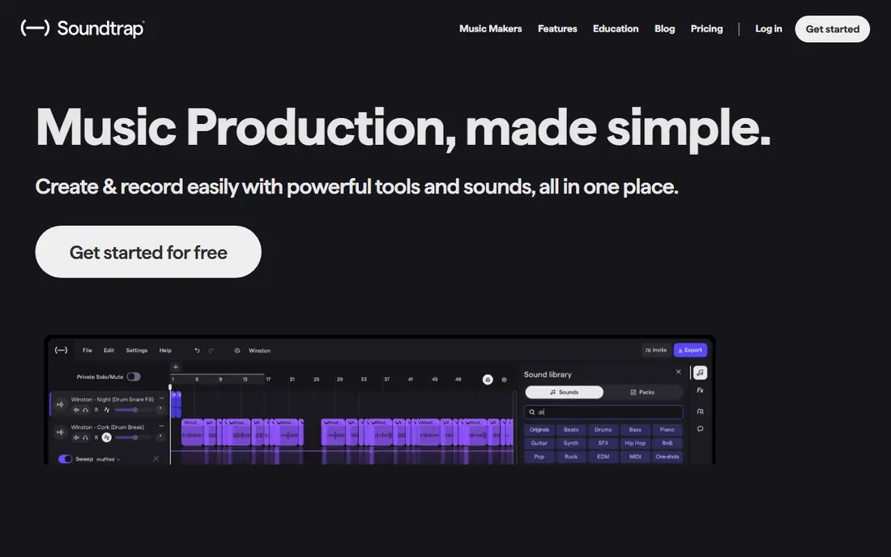The image size is (891, 557).
Task: Close the Sound library panel
Action: pos(679,372)
